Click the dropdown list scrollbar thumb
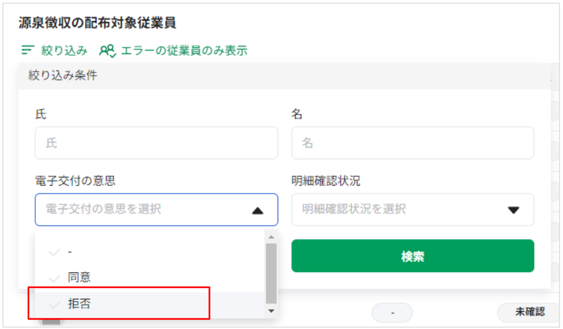 (x=271, y=273)
